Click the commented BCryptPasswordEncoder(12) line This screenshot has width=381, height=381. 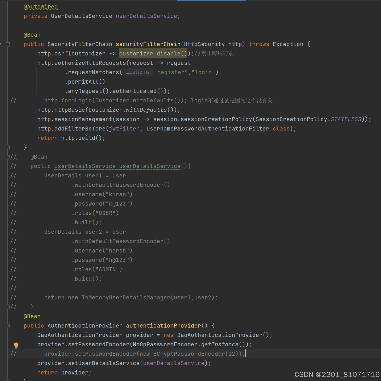pyautogui.click(x=196, y=354)
